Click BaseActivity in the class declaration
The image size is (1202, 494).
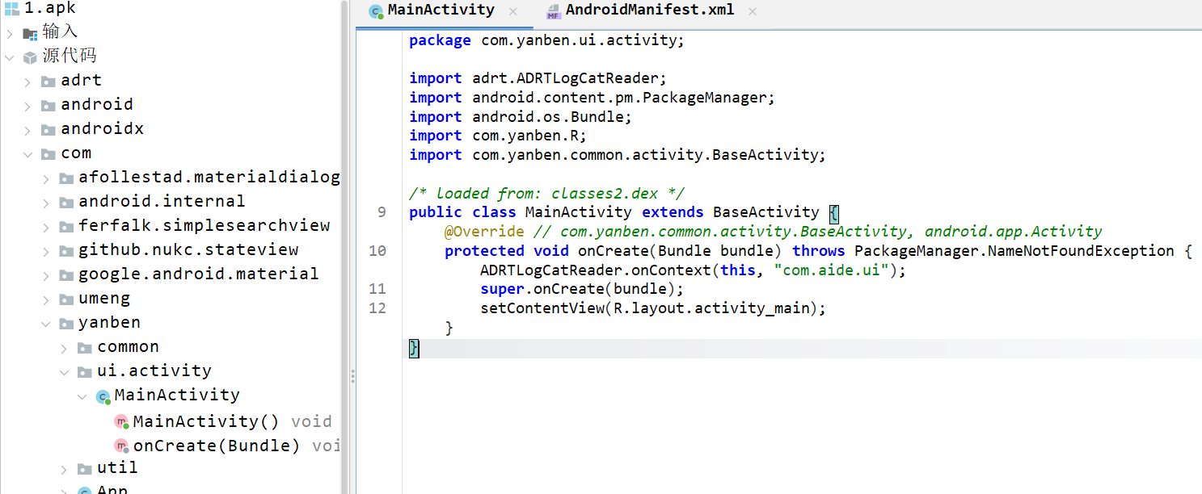pos(765,212)
